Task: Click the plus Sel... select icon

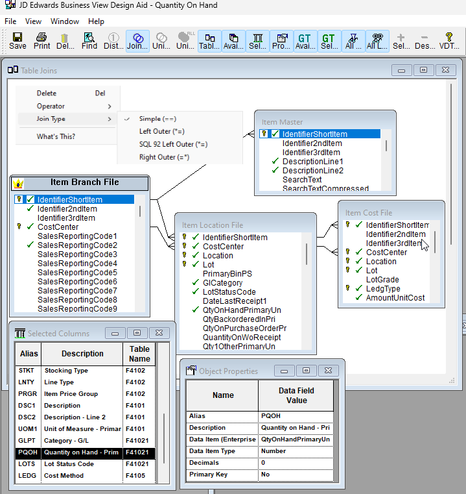Action: click(x=401, y=41)
